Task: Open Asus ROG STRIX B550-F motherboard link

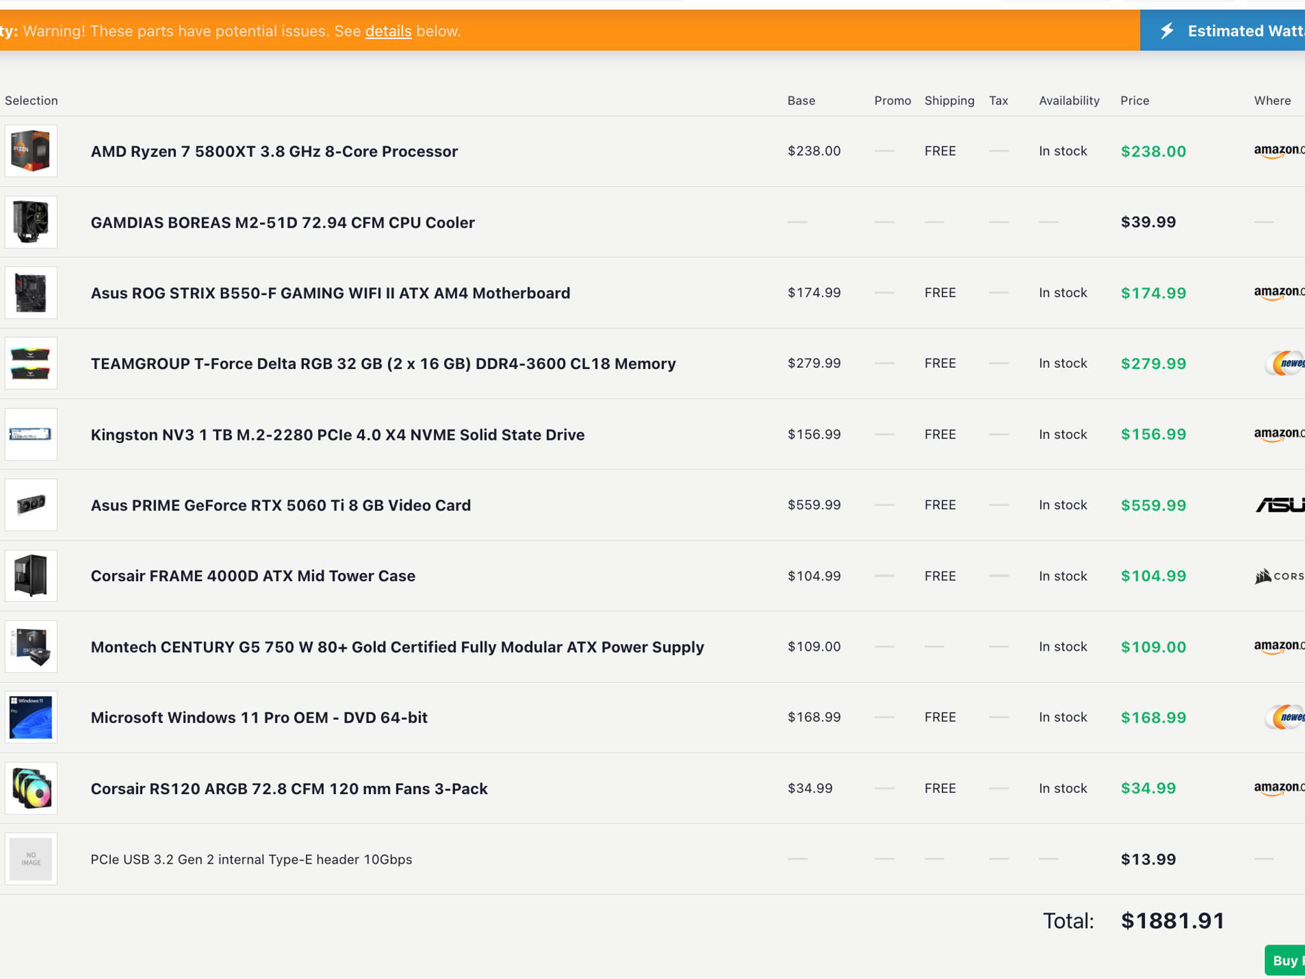Action: pyautogui.click(x=330, y=293)
